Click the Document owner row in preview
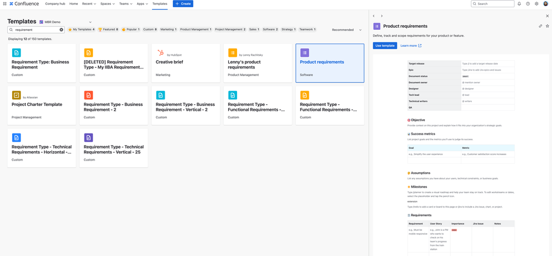 tap(461, 83)
